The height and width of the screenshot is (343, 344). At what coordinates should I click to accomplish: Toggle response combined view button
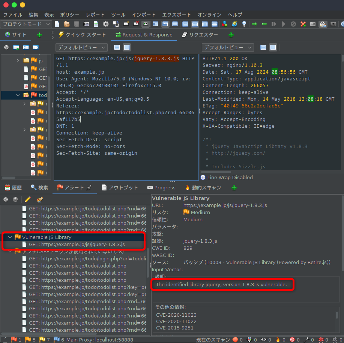(273, 47)
